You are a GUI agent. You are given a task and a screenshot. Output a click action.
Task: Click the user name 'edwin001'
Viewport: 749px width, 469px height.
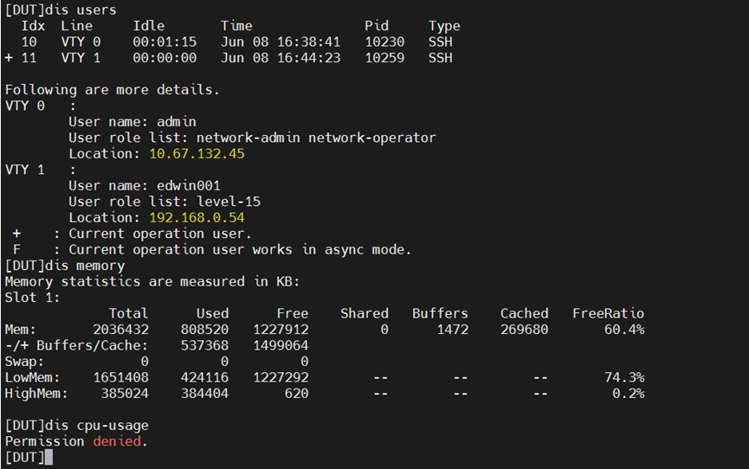coord(189,186)
